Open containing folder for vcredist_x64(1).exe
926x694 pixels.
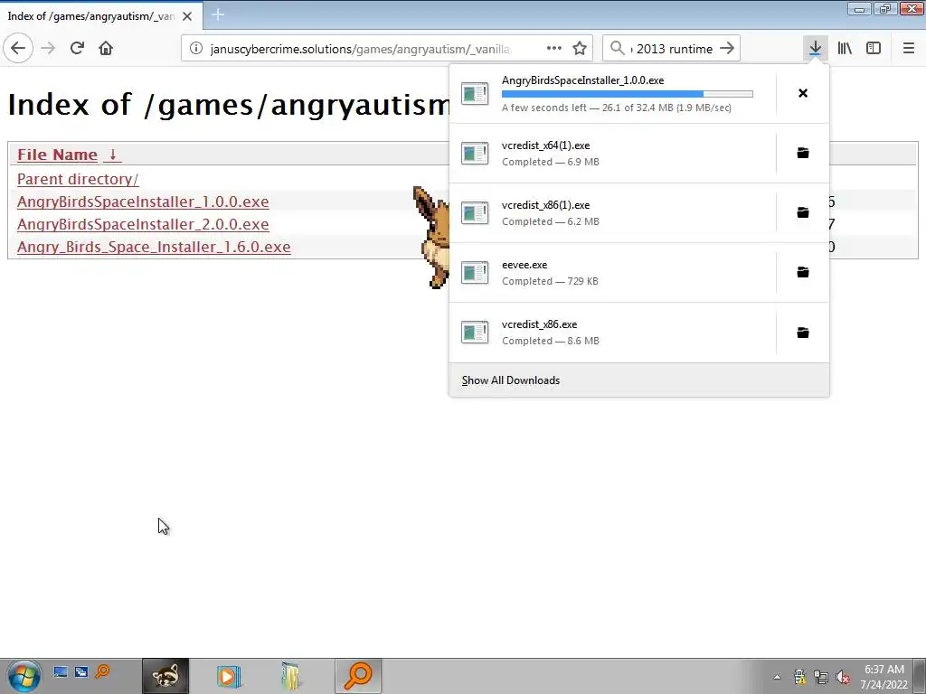(x=803, y=153)
